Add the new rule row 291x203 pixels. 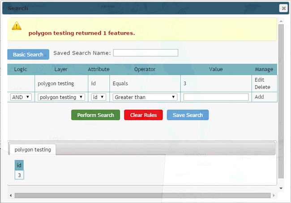(x=259, y=97)
